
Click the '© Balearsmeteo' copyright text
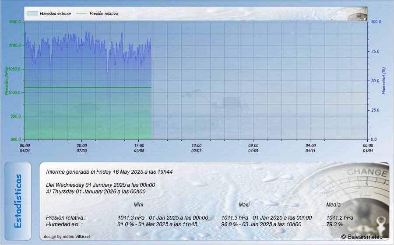(362, 237)
